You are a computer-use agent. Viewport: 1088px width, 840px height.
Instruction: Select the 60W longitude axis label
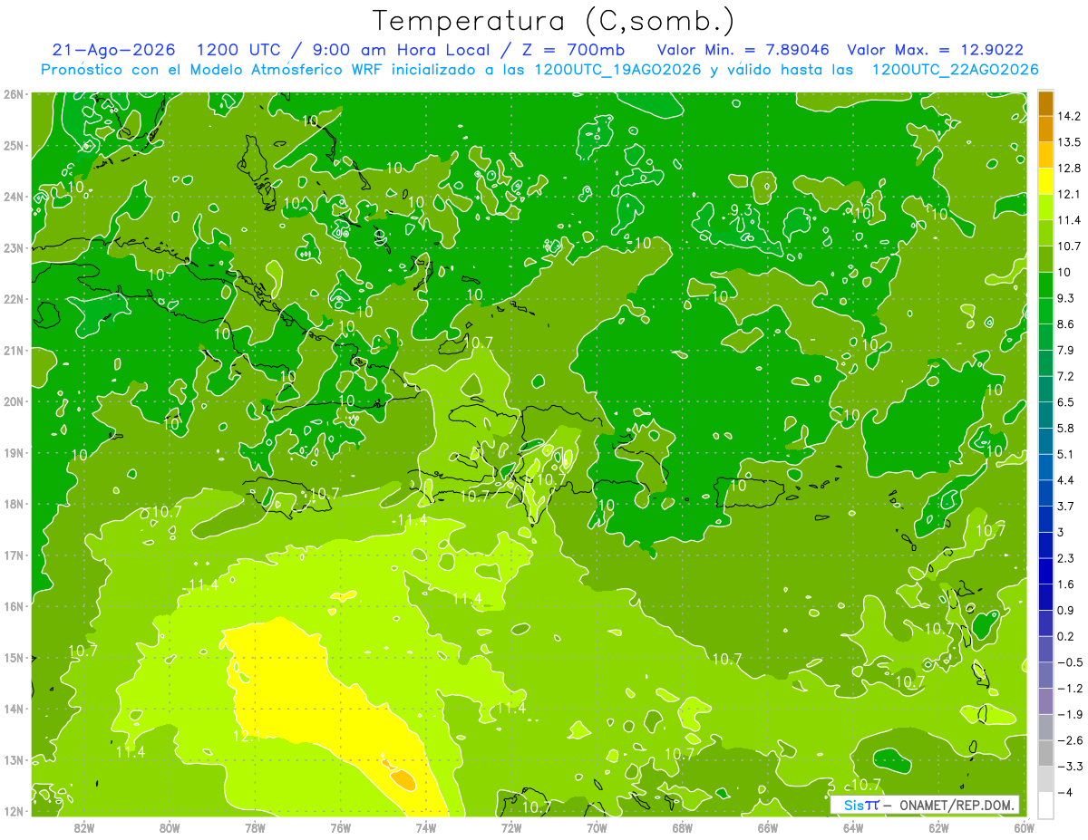(1024, 827)
